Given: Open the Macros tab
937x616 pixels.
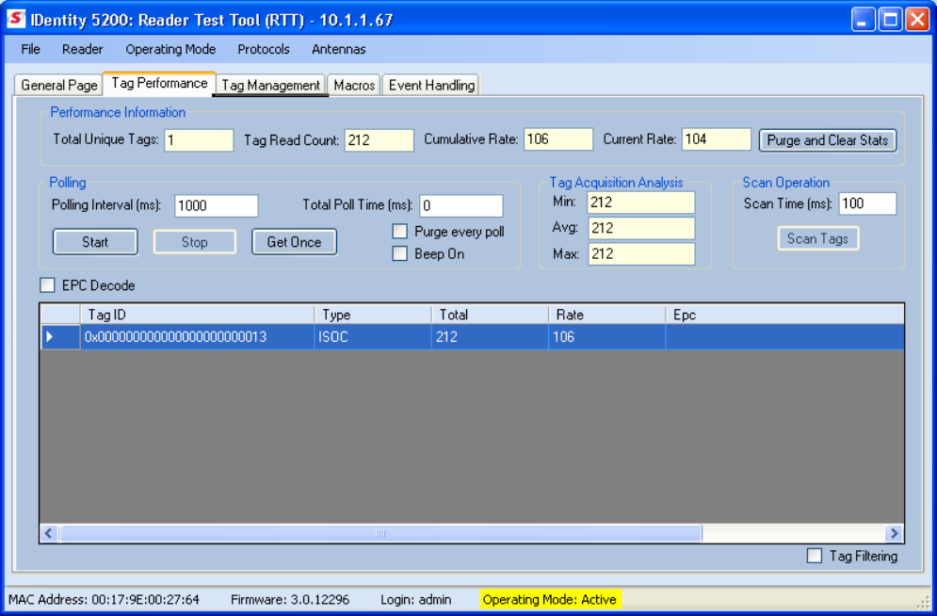Looking at the screenshot, I should click(x=354, y=85).
